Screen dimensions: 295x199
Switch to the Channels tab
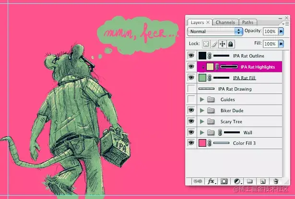pos(225,23)
